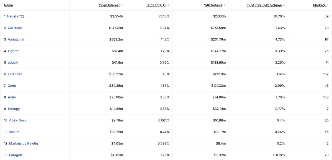This screenshot has width=332, height=160.
Task: Open the Extended protocol page
Action: click(x=15, y=74)
